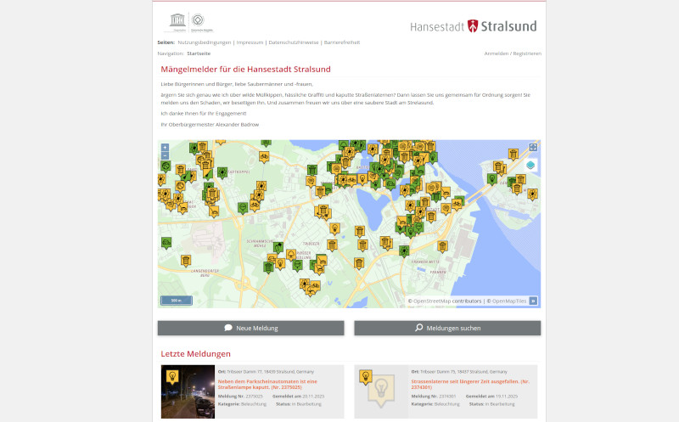Viewport: 679px width, 422px height.
Task: Click the green light bulb marker on Dänholm island
Action: 492,178
